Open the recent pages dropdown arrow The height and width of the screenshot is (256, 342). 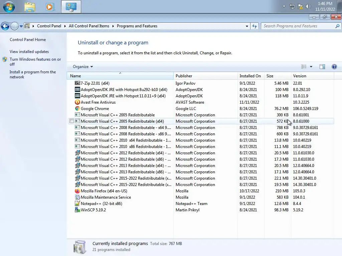point(21,26)
